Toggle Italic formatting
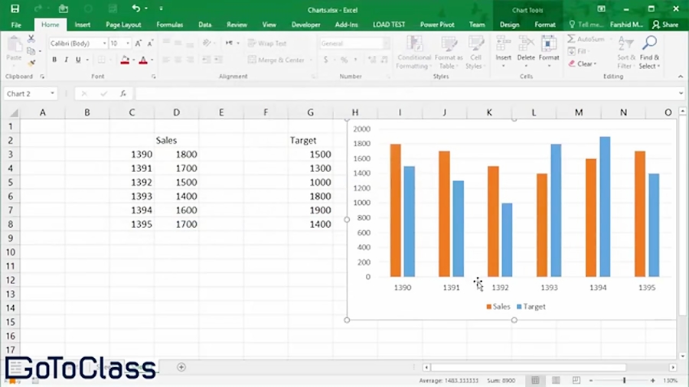 click(66, 60)
